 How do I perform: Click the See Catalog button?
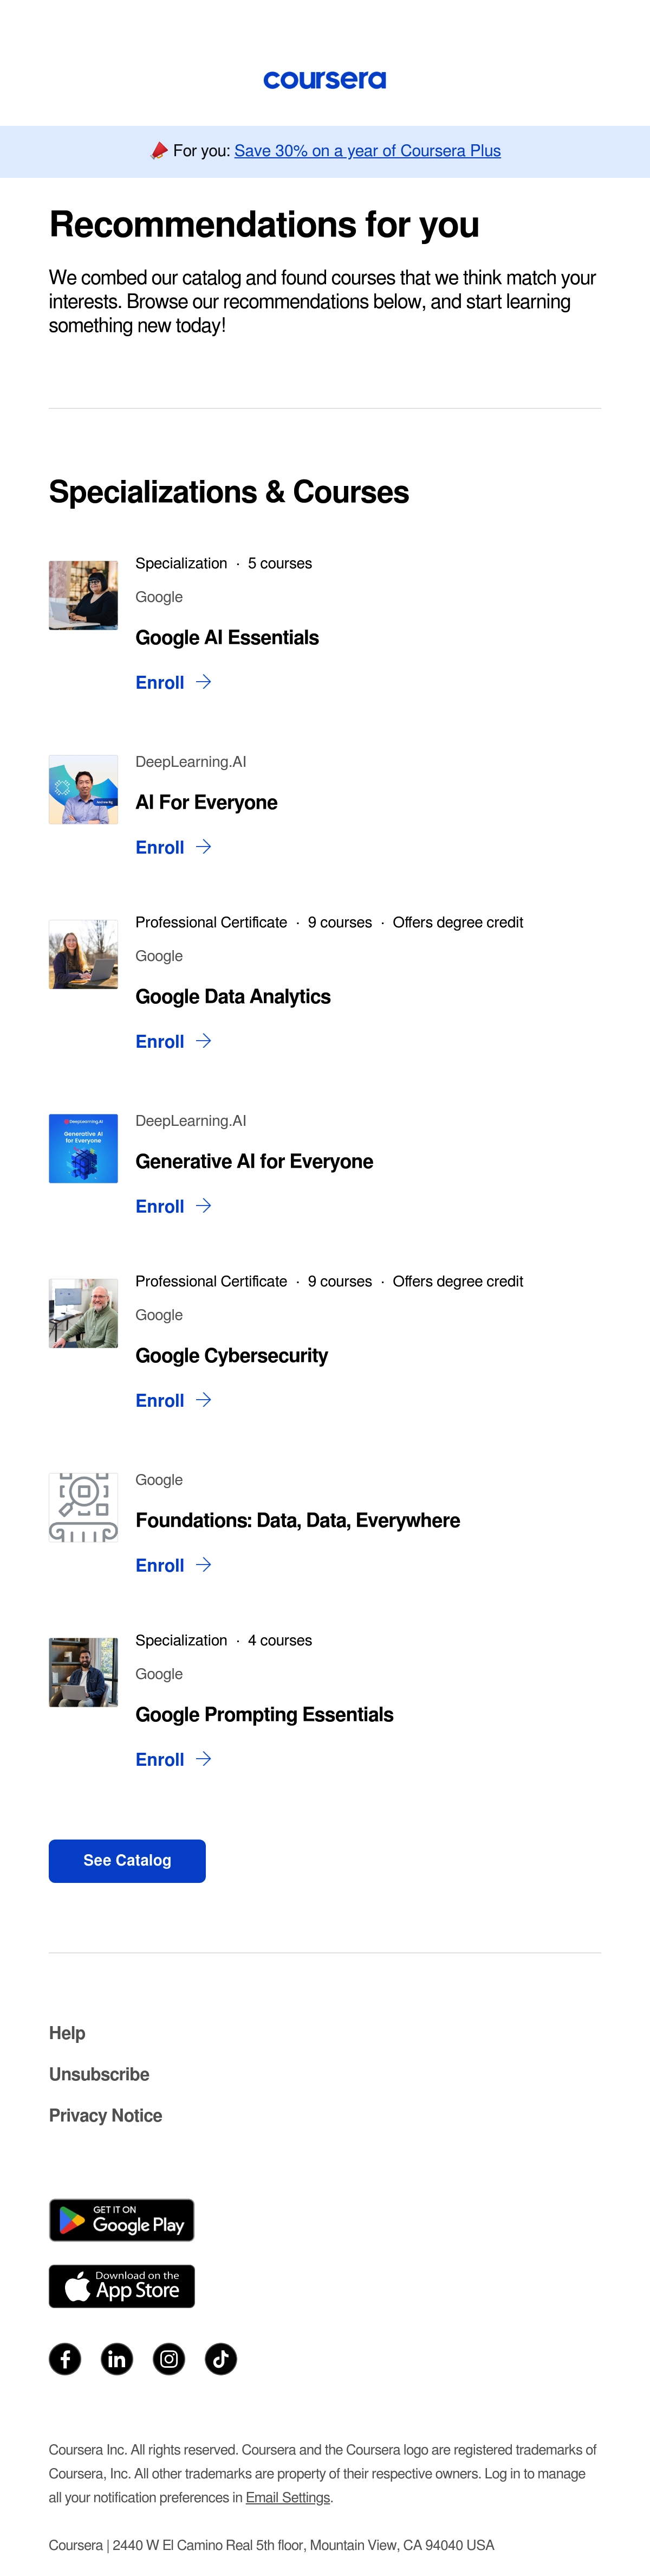(x=127, y=1861)
